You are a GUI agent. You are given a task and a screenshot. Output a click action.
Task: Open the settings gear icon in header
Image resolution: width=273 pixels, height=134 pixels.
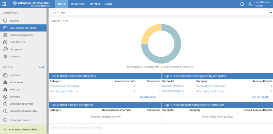click(x=242, y=4)
